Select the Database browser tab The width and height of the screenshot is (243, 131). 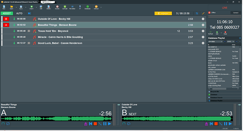pyautogui.click(x=225, y=95)
